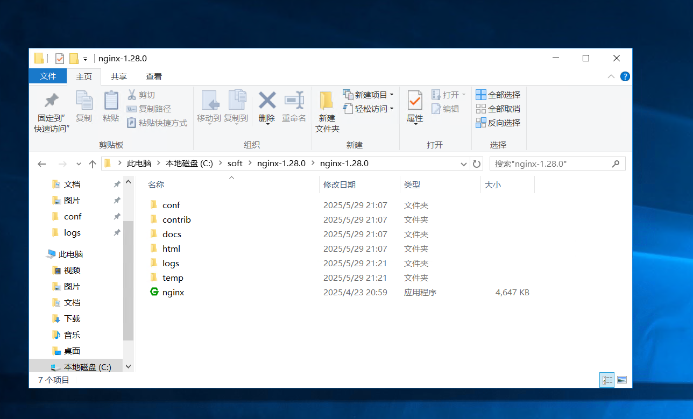The image size is (693, 419).
Task: Switch to the Share (共享) tab
Action: 119,77
